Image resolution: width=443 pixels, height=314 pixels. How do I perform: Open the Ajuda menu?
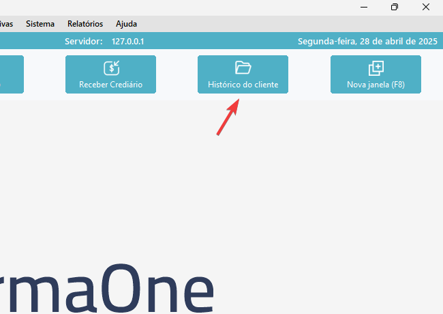(x=126, y=24)
